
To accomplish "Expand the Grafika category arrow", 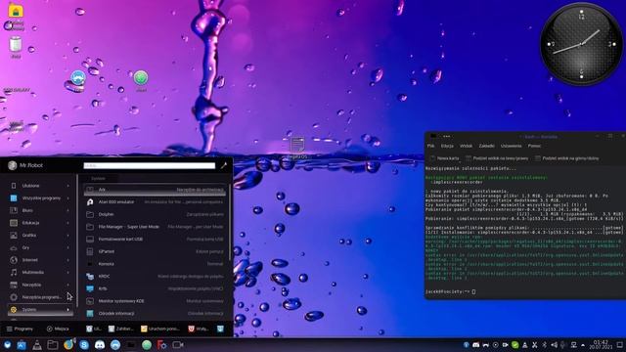I will click(x=67, y=235).
